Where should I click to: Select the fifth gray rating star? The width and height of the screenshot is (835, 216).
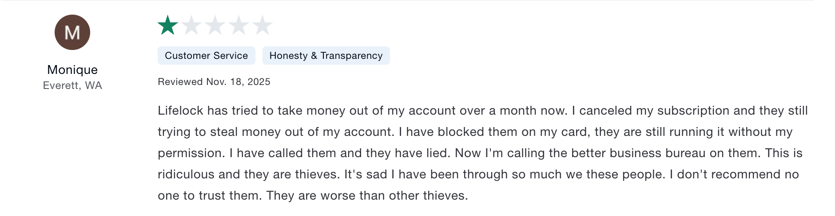[x=262, y=25]
